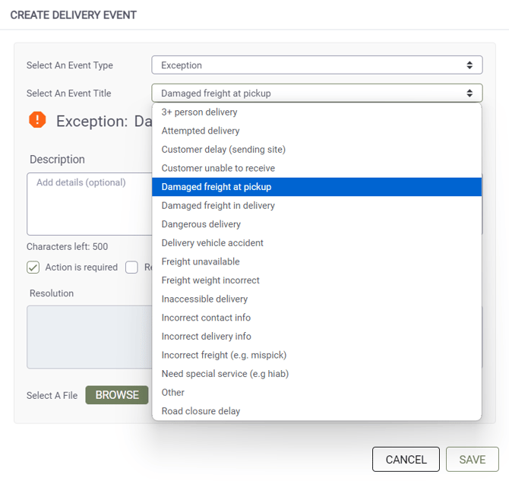The image size is (509, 481).
Task: Pick Freight weight incorrect option
Action: pos(317,280)
